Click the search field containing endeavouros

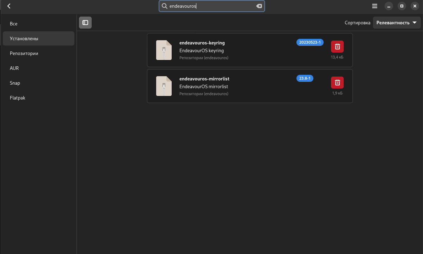212,6
